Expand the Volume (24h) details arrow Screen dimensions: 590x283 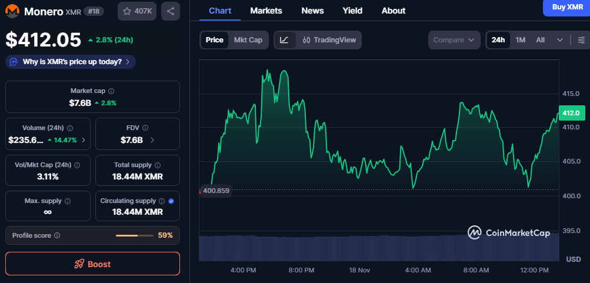point(83,140)
